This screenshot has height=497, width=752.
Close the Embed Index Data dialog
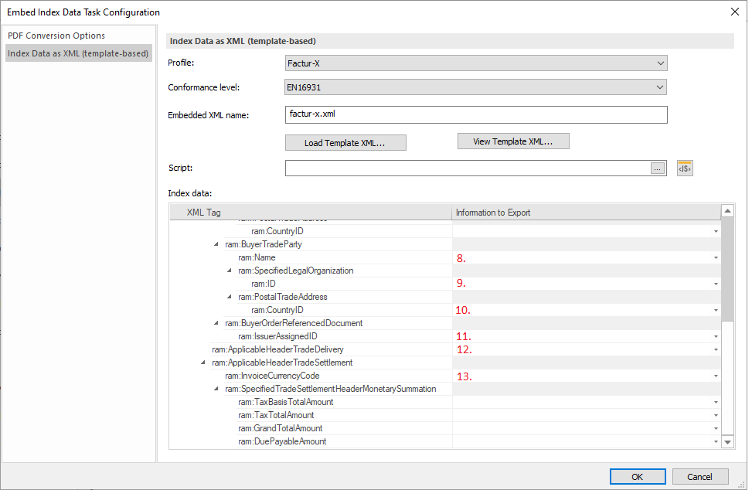(733, 12)
